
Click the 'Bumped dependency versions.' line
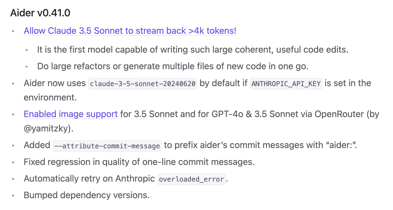87,195
